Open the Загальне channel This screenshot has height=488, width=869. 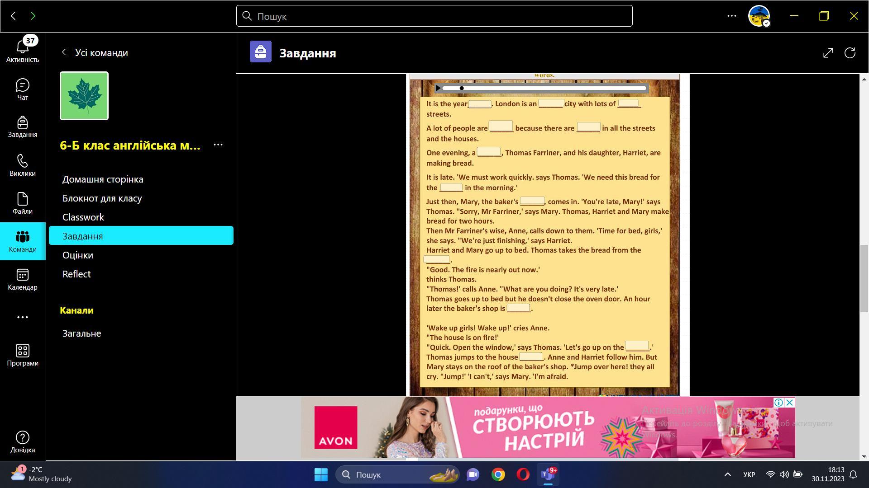81,333
